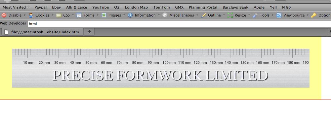331x130 pixels.
Task: Open the CSS dropdown arrow
Action: (73, 15)
